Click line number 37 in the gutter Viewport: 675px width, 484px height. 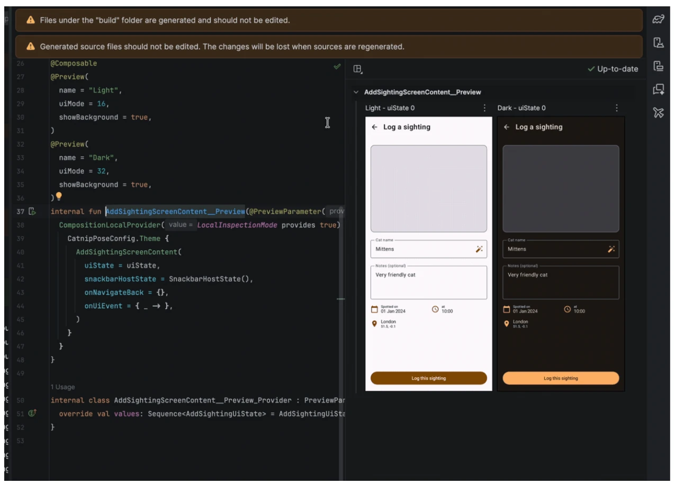coord(21,212)
